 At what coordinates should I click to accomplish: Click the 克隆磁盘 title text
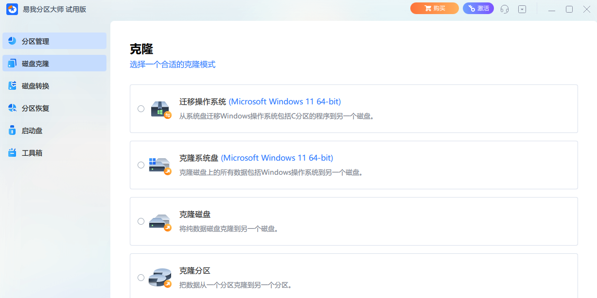(x=195, y=215)
